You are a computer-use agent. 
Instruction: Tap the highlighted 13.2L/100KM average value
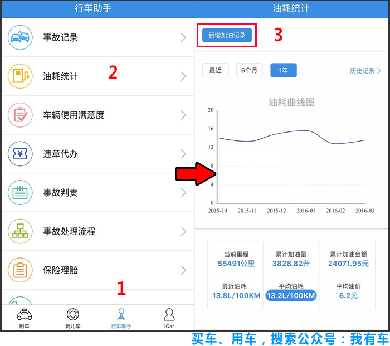pos(291,295)
